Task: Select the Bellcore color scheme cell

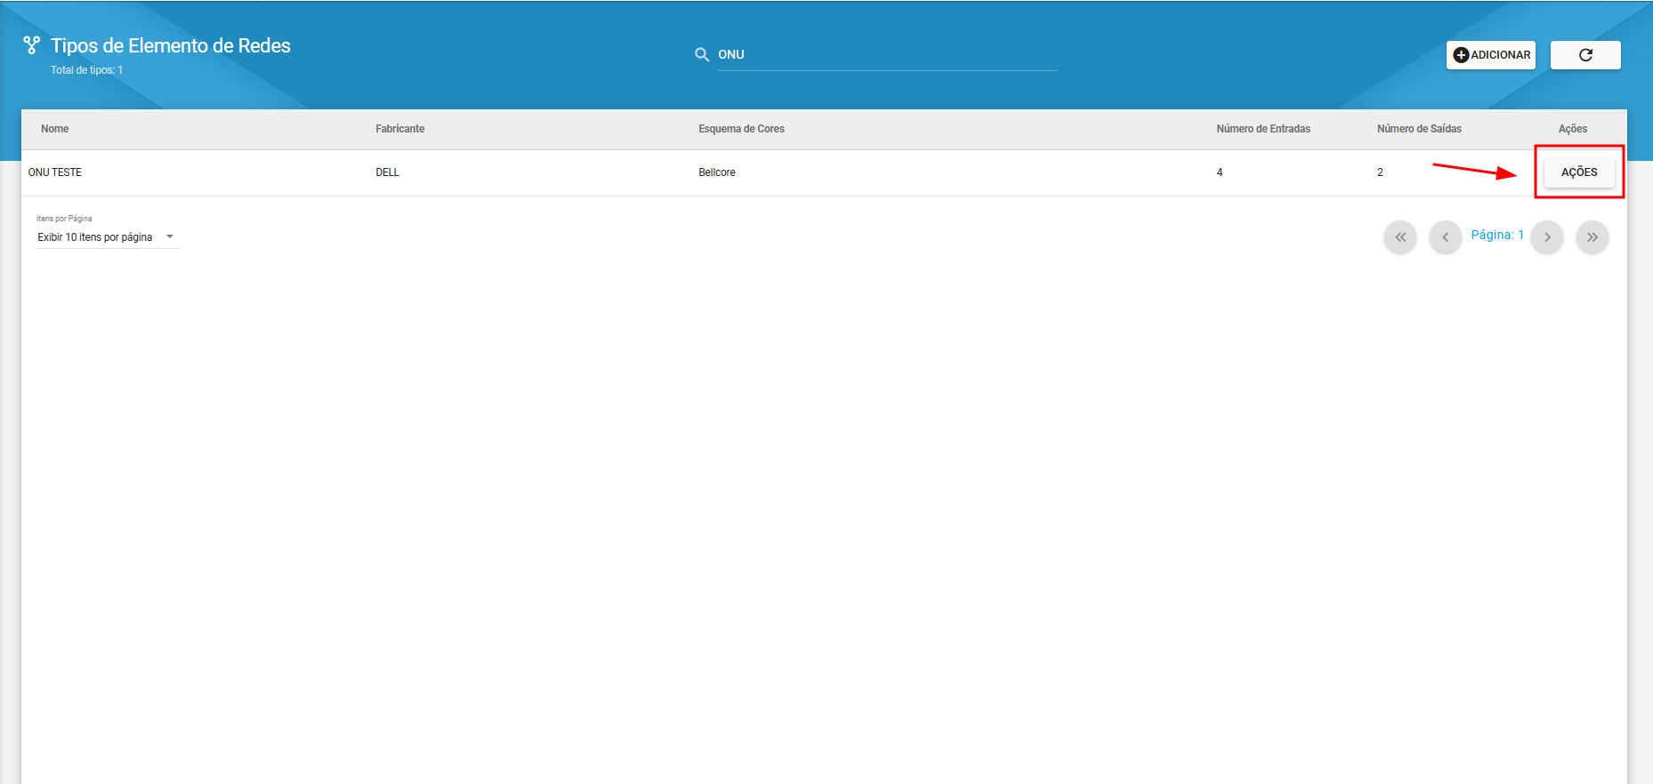Action: pyautogui.click(x=717, y=172)
